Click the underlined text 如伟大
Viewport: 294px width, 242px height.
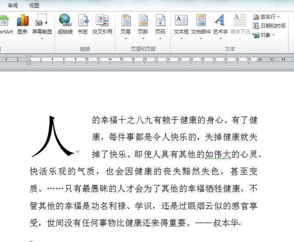pyautogui.click(x=218, y=154)
